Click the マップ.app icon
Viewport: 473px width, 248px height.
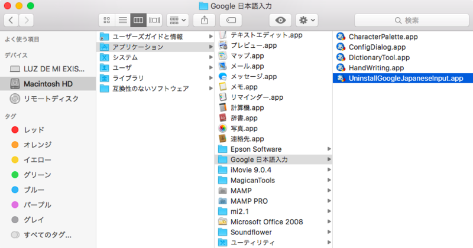click(x=223, y=56)
